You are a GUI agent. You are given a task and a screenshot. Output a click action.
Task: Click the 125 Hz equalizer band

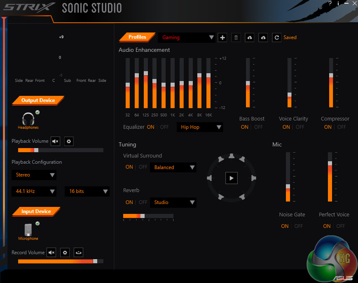(146, 83)
